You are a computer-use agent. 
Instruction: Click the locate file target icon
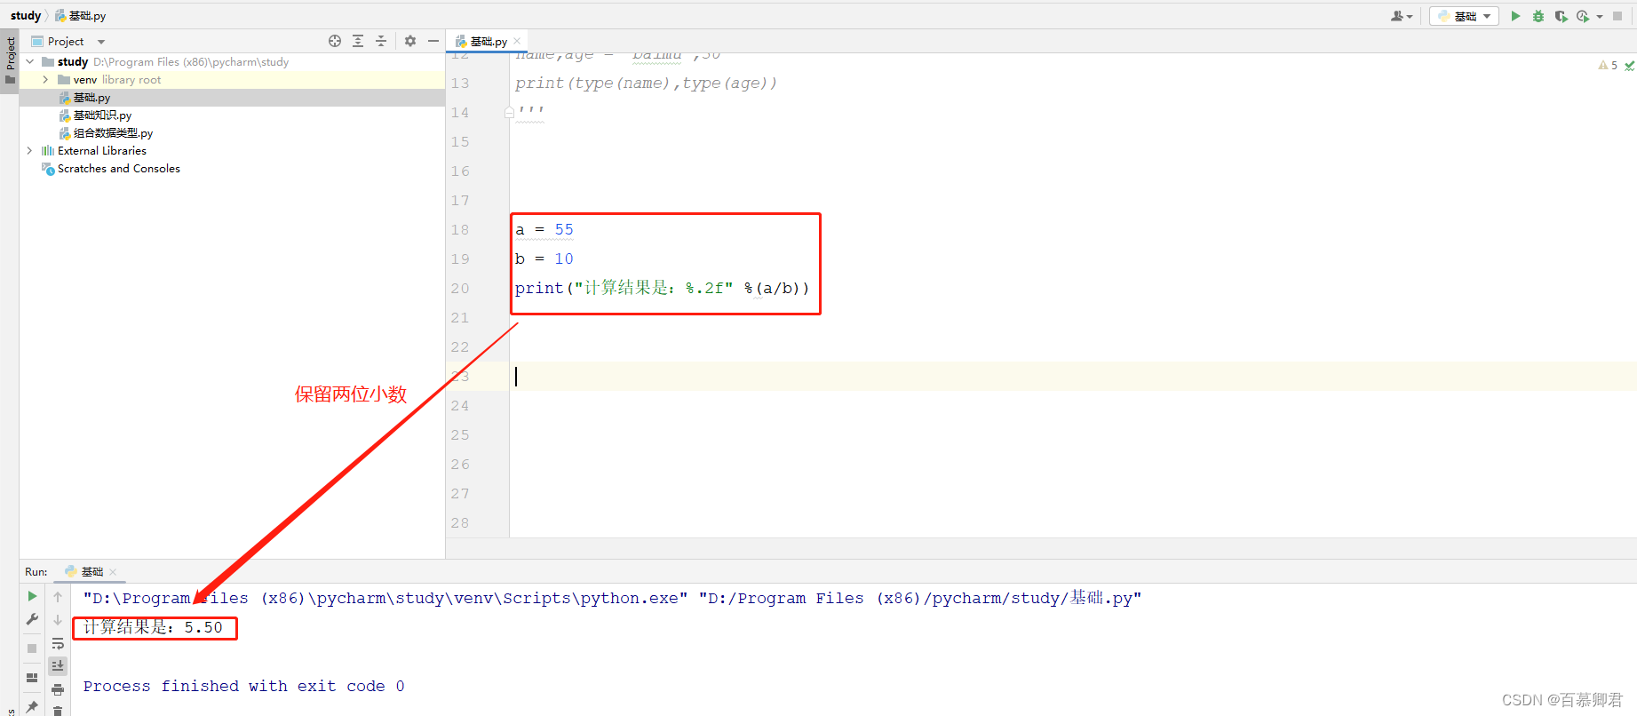(x=335, y=41)
